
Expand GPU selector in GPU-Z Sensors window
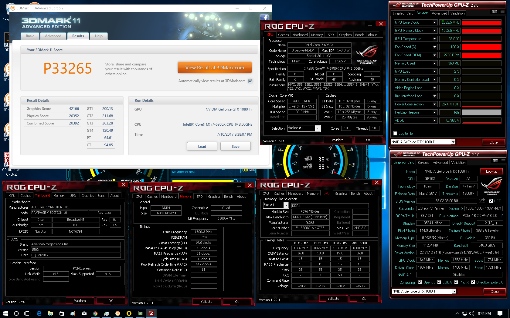453,142
